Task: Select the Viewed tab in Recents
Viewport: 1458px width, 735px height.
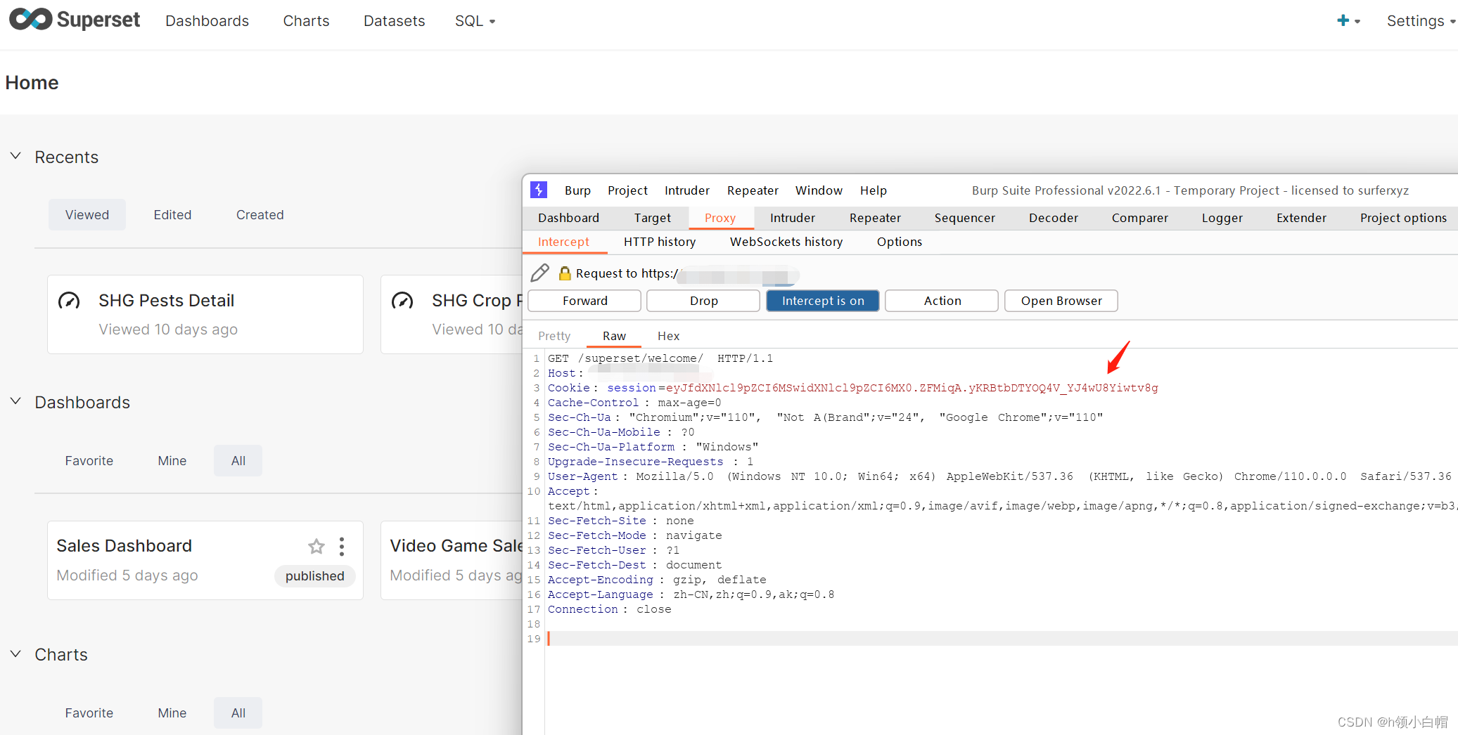Action: pos(87,214)
